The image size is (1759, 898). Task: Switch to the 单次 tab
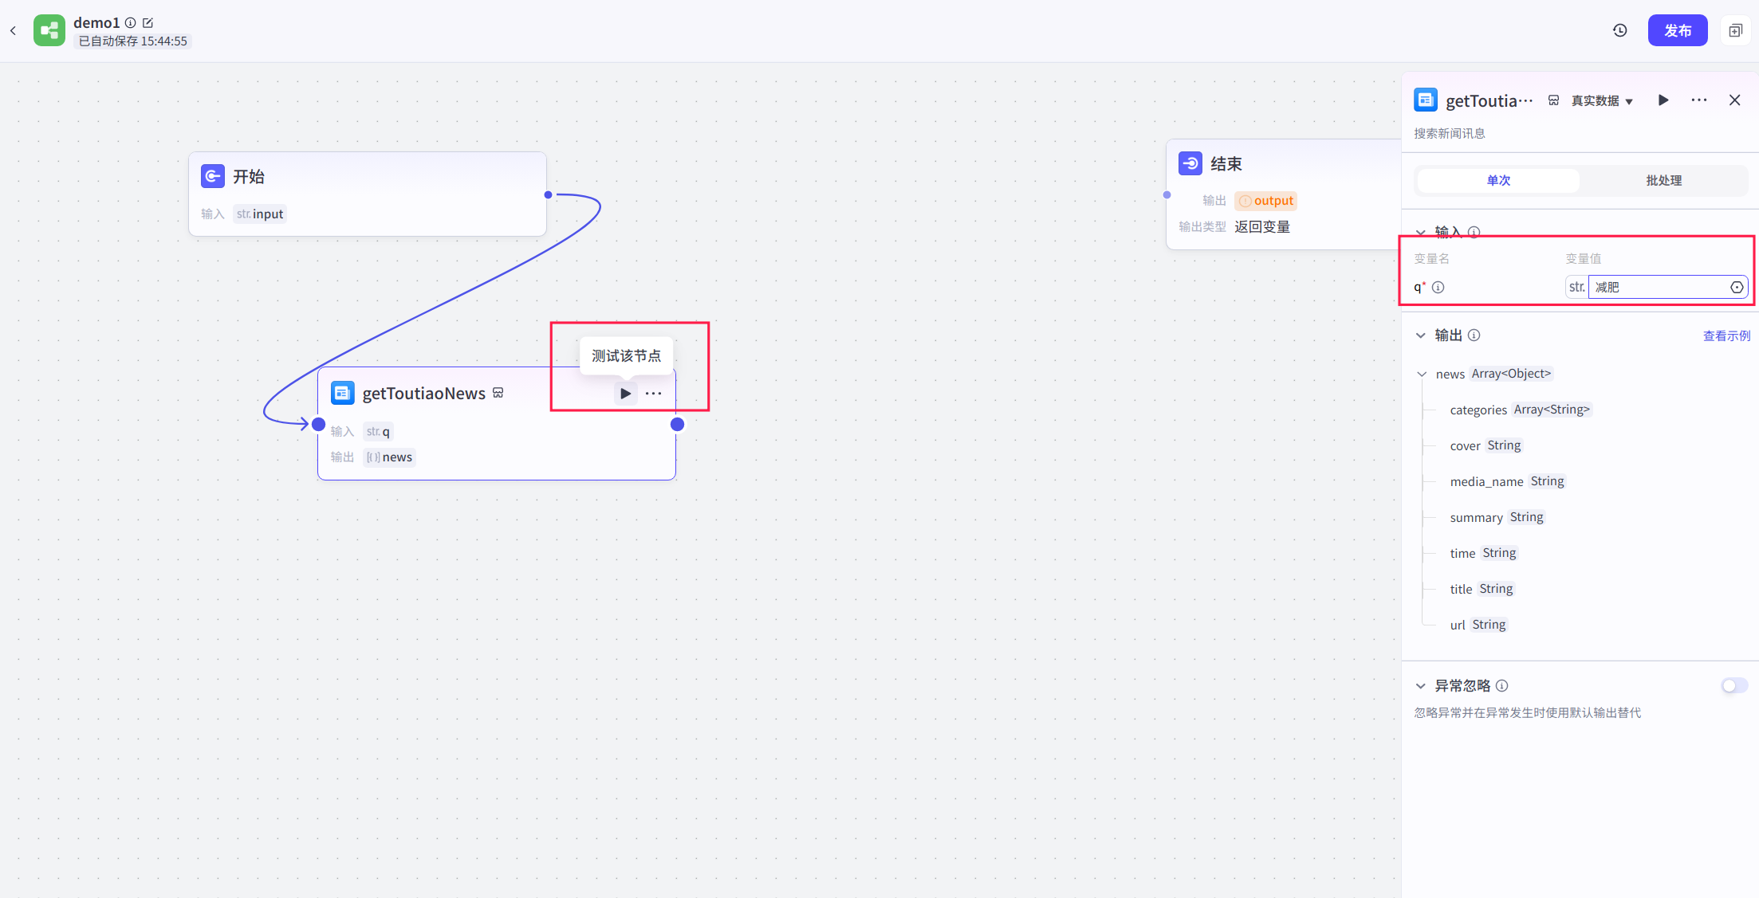click(1498, 181)
